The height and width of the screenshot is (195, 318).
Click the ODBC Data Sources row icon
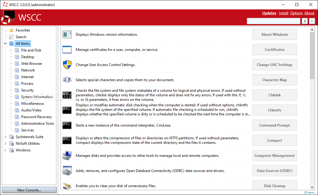67,171
